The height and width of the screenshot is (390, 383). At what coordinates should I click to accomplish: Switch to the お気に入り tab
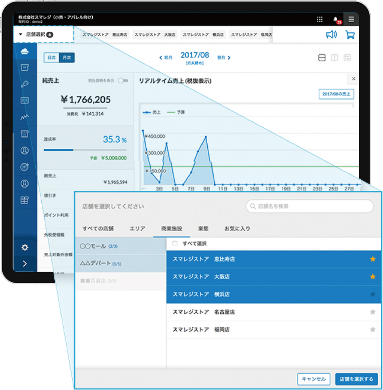[237, 228]
